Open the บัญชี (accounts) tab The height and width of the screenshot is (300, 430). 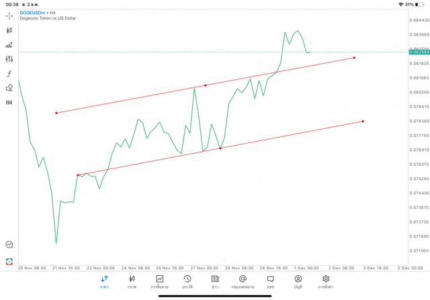pos(298,282)
